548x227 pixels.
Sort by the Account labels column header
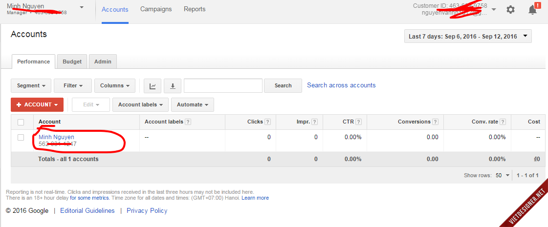coord(164,122)
